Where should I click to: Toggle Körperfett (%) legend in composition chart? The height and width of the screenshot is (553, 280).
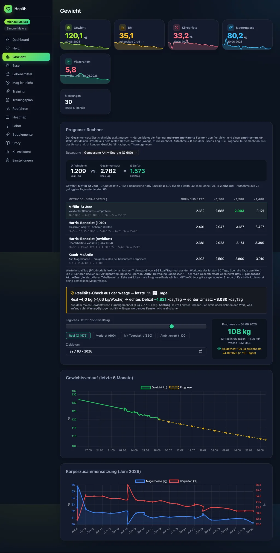[x=183, y=481]
